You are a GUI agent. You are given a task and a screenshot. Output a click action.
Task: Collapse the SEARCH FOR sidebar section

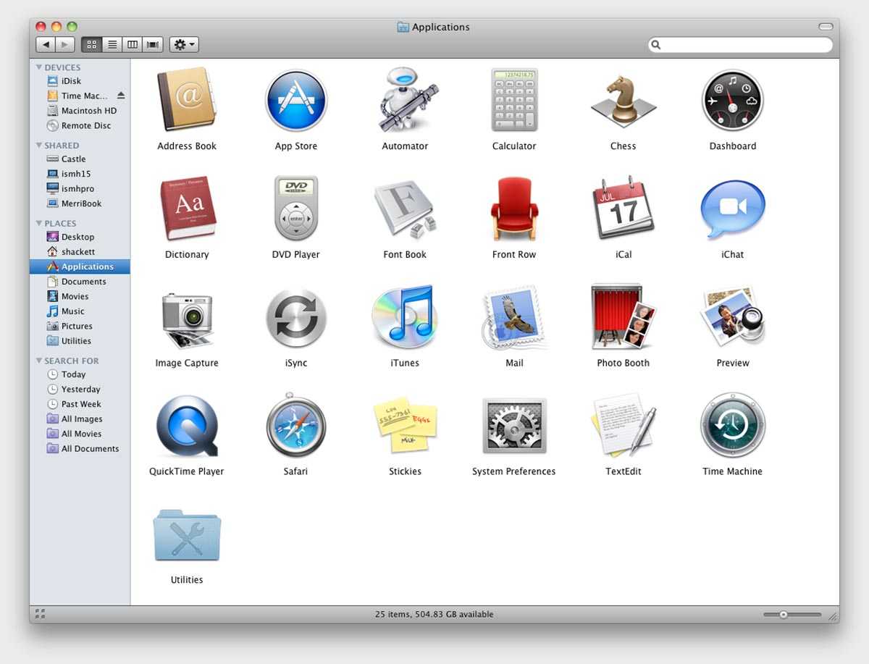[39, 361]
